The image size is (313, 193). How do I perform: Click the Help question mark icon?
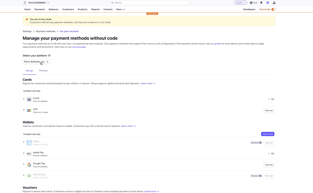pyautogui.click(x=251, y=2)
